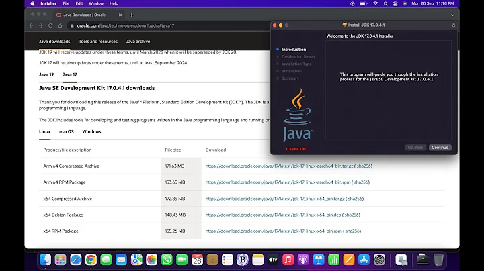Open Spotlight search in menu bar
This screenshot has width=484, height=271.
(x=386, y=4)
